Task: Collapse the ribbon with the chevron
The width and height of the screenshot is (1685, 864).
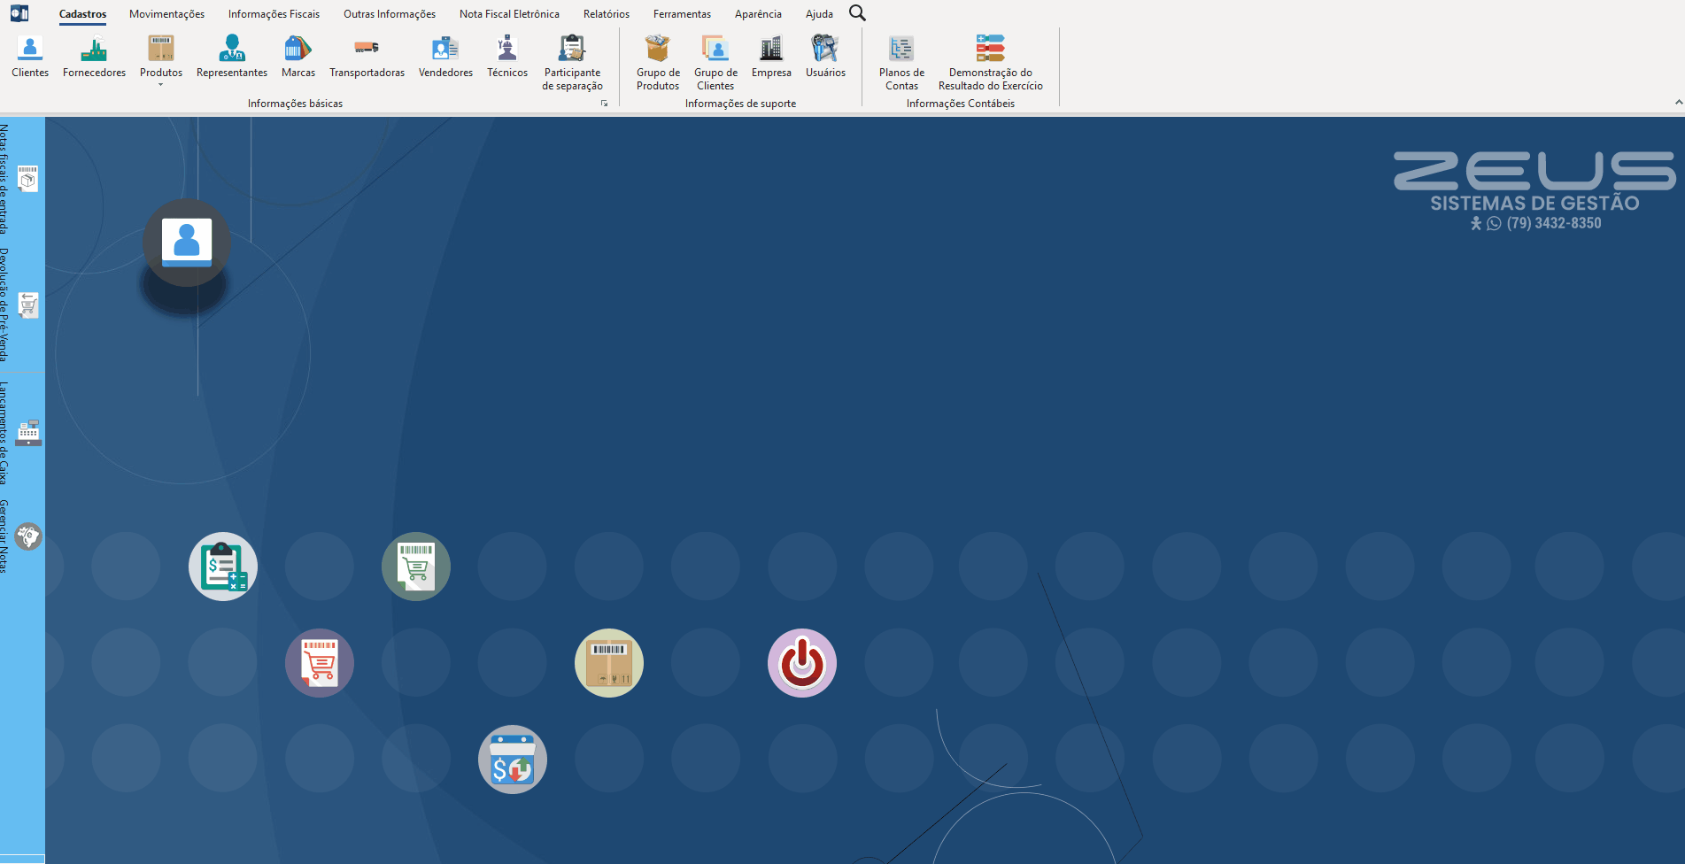Action: (1679, 103)
